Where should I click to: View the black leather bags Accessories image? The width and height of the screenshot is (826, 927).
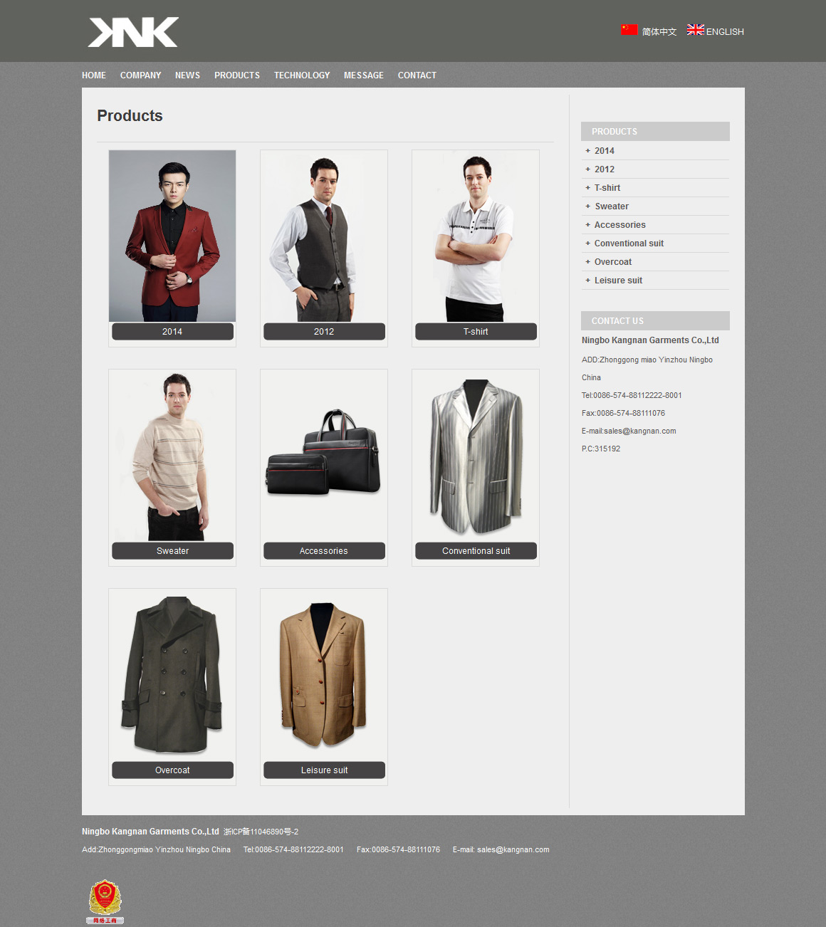click(324, 453)
